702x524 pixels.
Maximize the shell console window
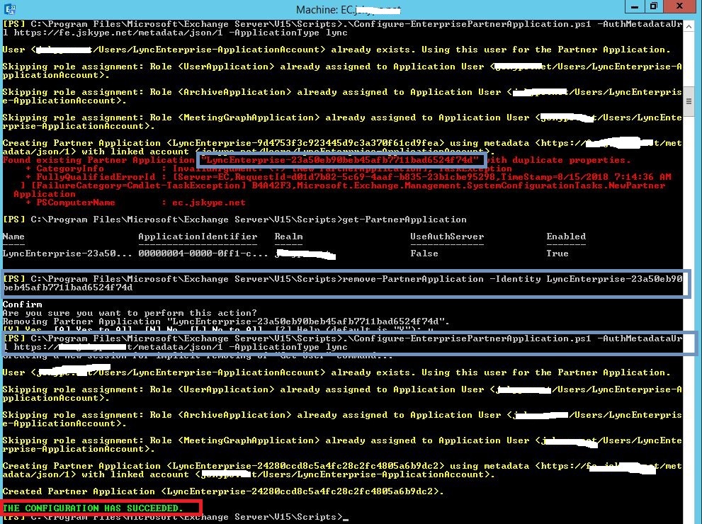pyautogui.click(x=652, y=7)
